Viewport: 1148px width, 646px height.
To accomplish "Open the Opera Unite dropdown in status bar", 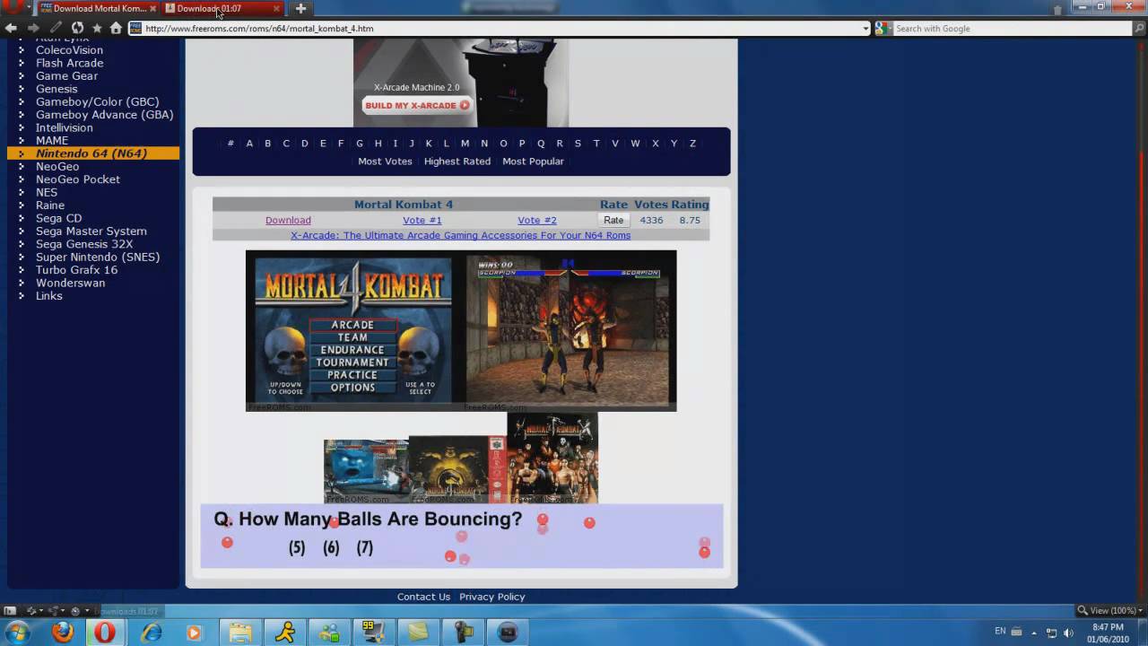I will 57,611.
